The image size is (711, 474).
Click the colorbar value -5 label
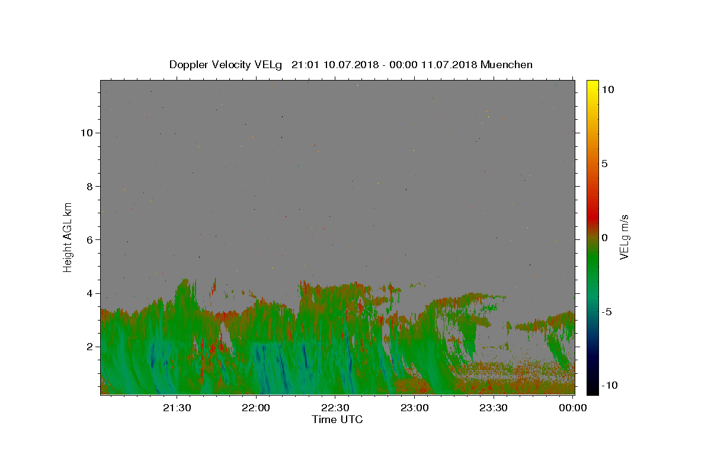tap(607, 312)
